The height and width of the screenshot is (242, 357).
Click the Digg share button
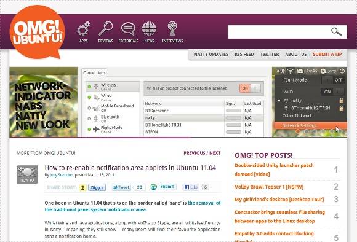[97, 187]
